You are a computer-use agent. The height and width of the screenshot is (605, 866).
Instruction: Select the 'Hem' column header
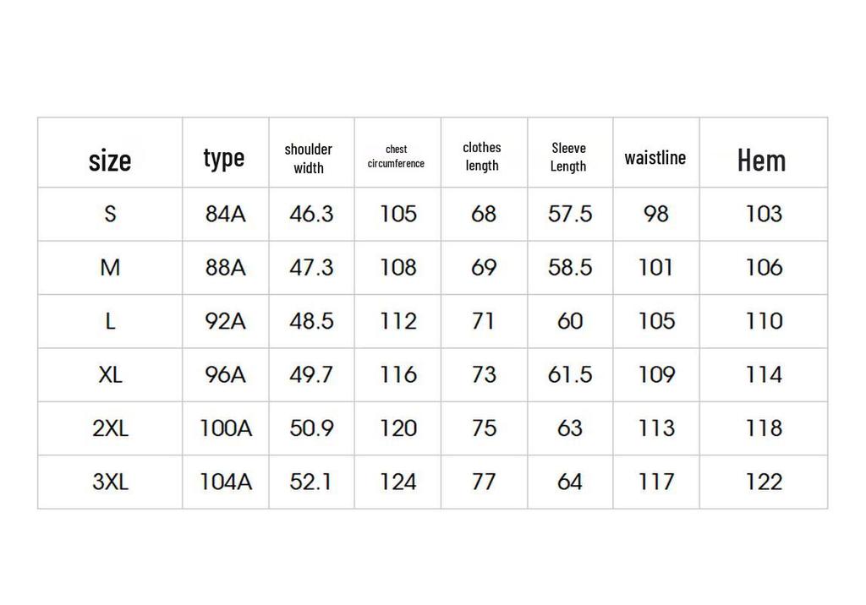tap(761, 161)
